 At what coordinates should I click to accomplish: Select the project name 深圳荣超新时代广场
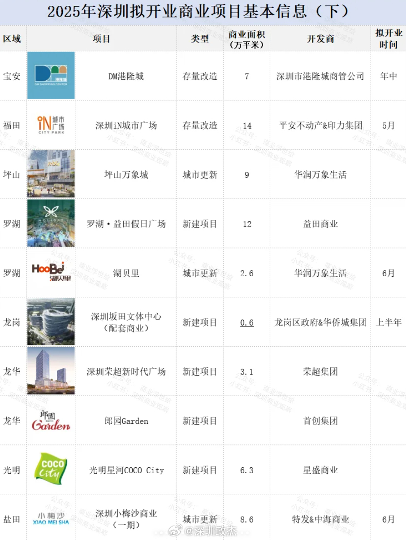(x=126, y=372)
